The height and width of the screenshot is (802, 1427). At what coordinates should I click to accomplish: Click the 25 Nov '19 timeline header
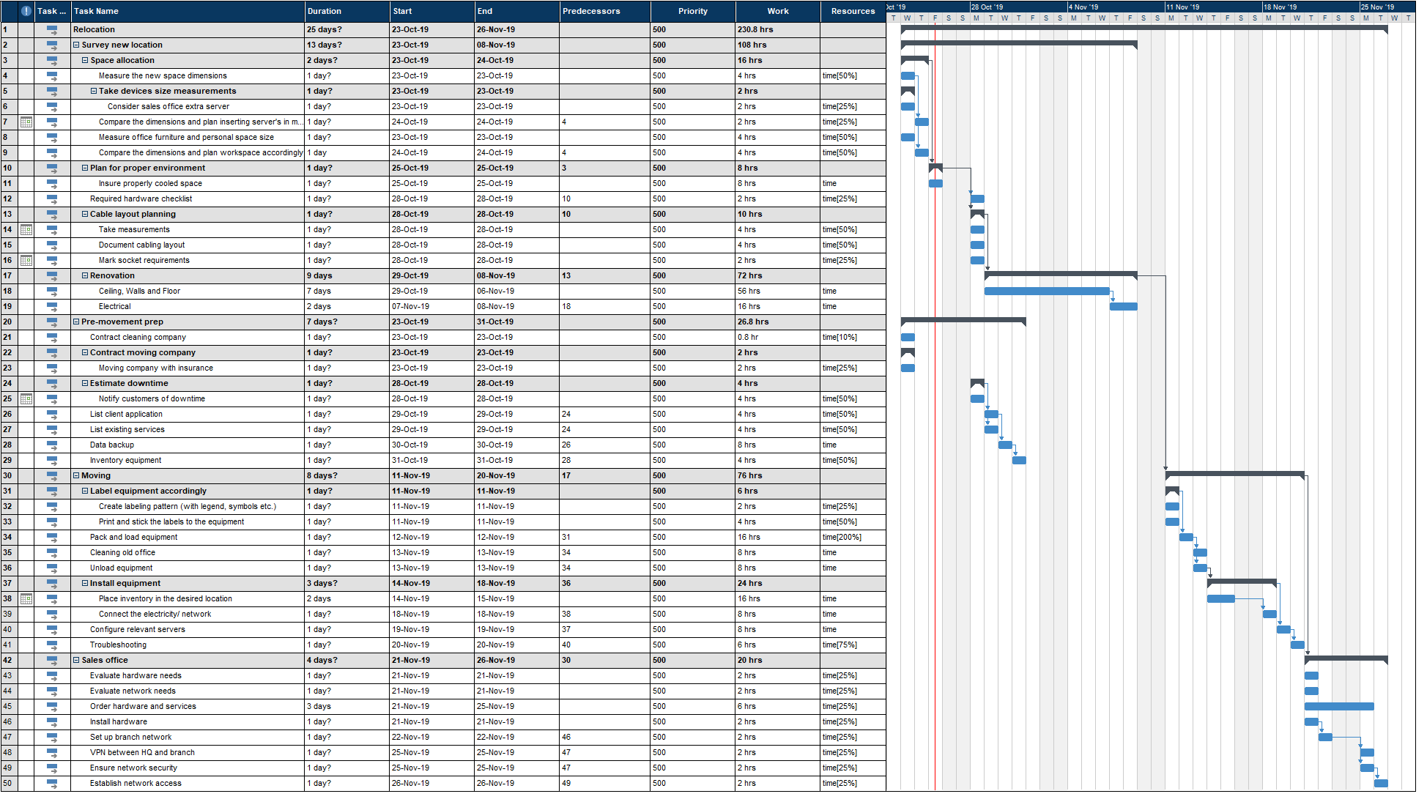(1379, 6)
